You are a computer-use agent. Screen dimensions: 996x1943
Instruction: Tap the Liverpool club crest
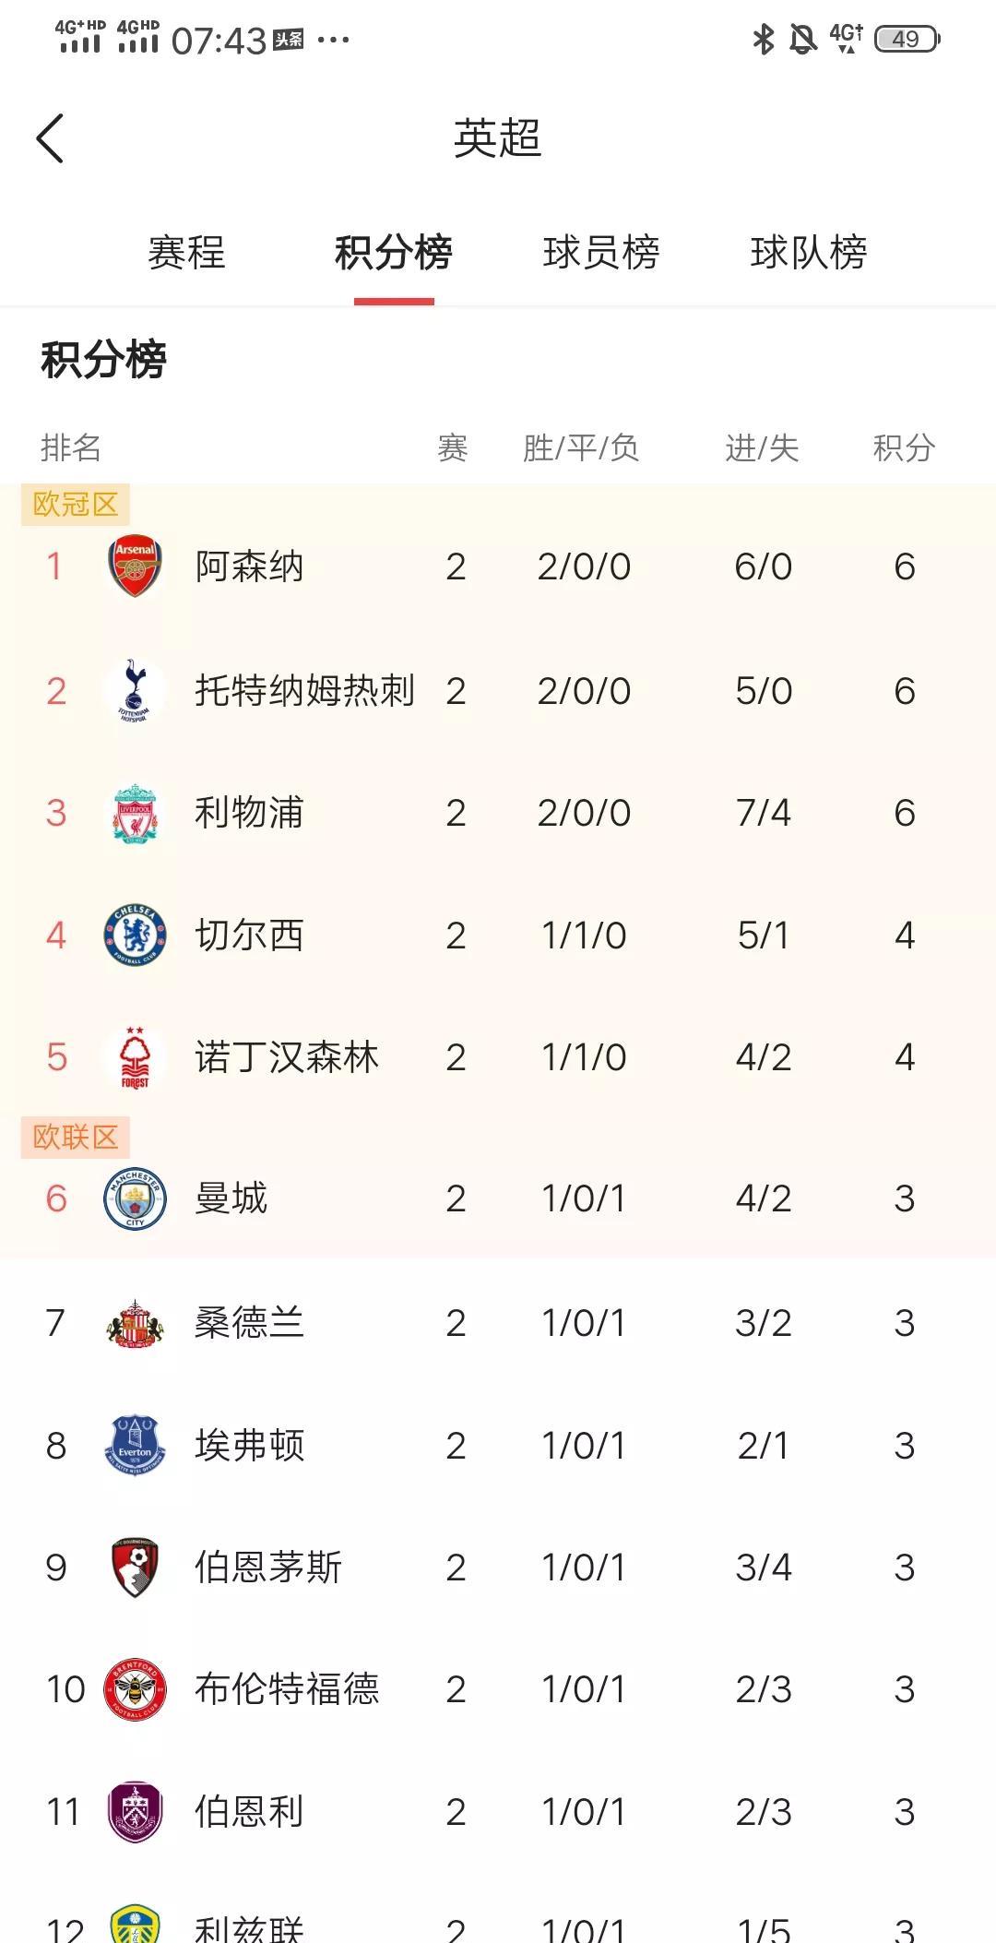point(135,813)
